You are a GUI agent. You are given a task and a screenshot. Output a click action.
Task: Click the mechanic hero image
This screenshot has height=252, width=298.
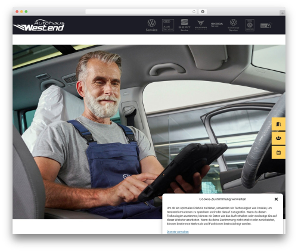[149, 132]
